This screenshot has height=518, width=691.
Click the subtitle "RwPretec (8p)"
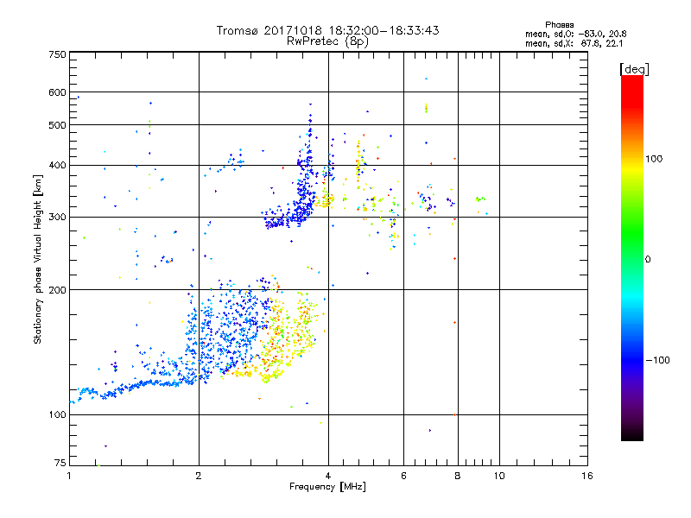(327, 41)
